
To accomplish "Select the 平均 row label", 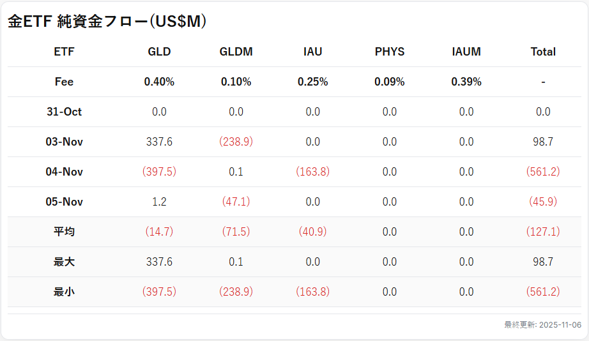I will click(64, 232).
